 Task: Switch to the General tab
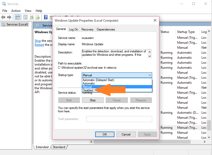coord(61,29)
